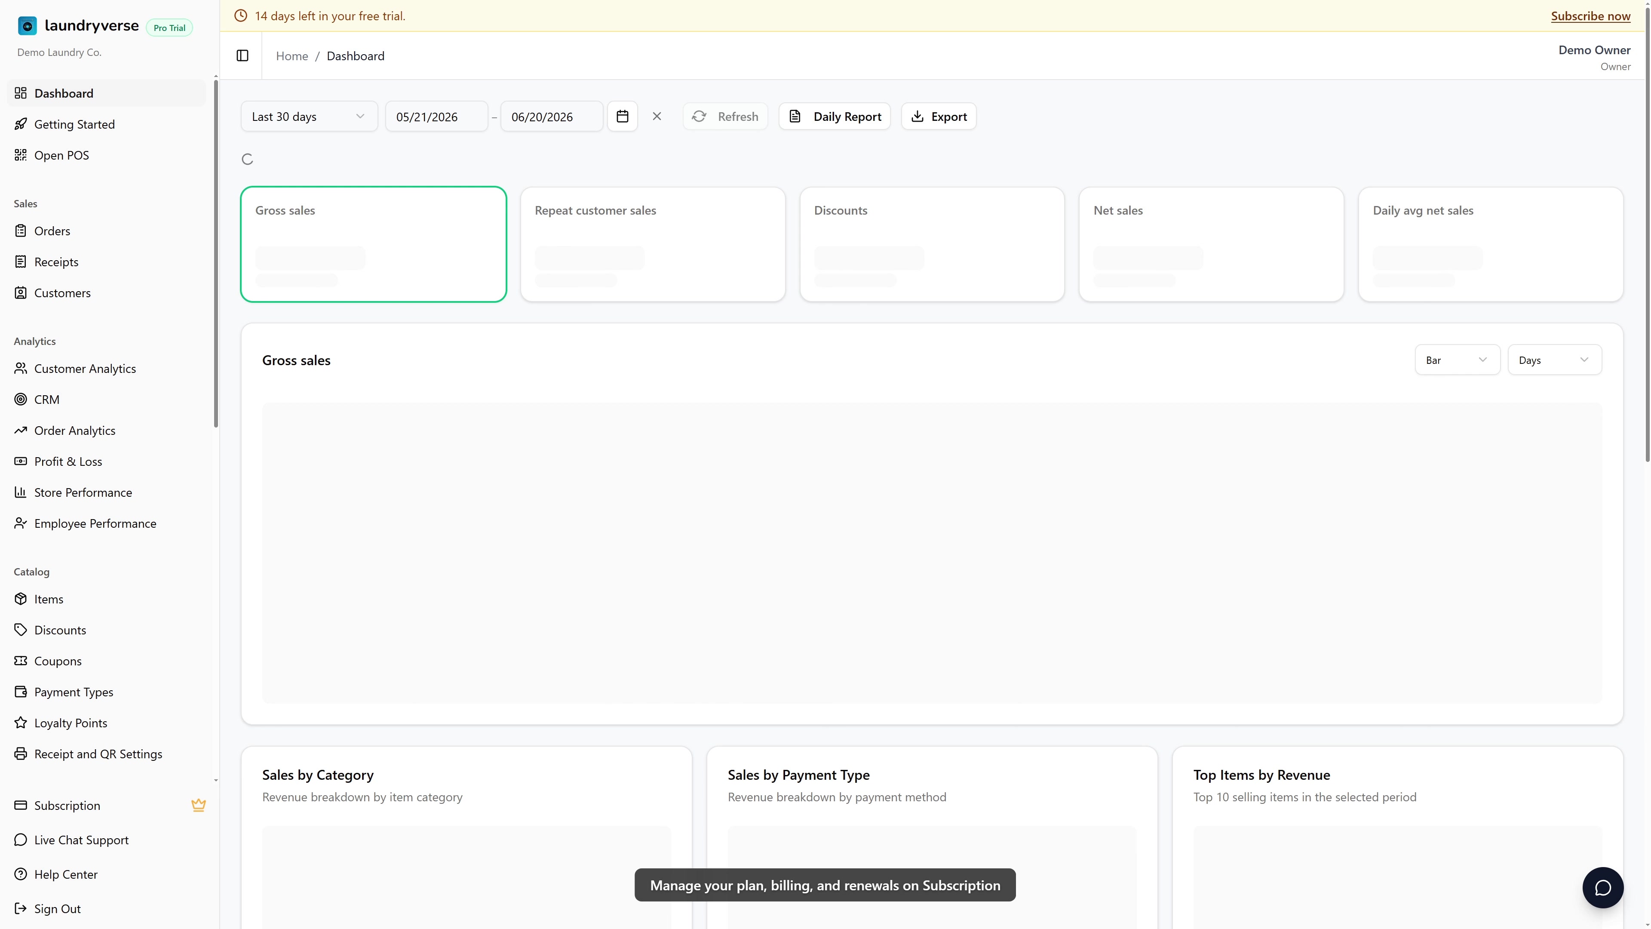
Task: Click the Coupons ticket icon
Action: pos(21,660)
